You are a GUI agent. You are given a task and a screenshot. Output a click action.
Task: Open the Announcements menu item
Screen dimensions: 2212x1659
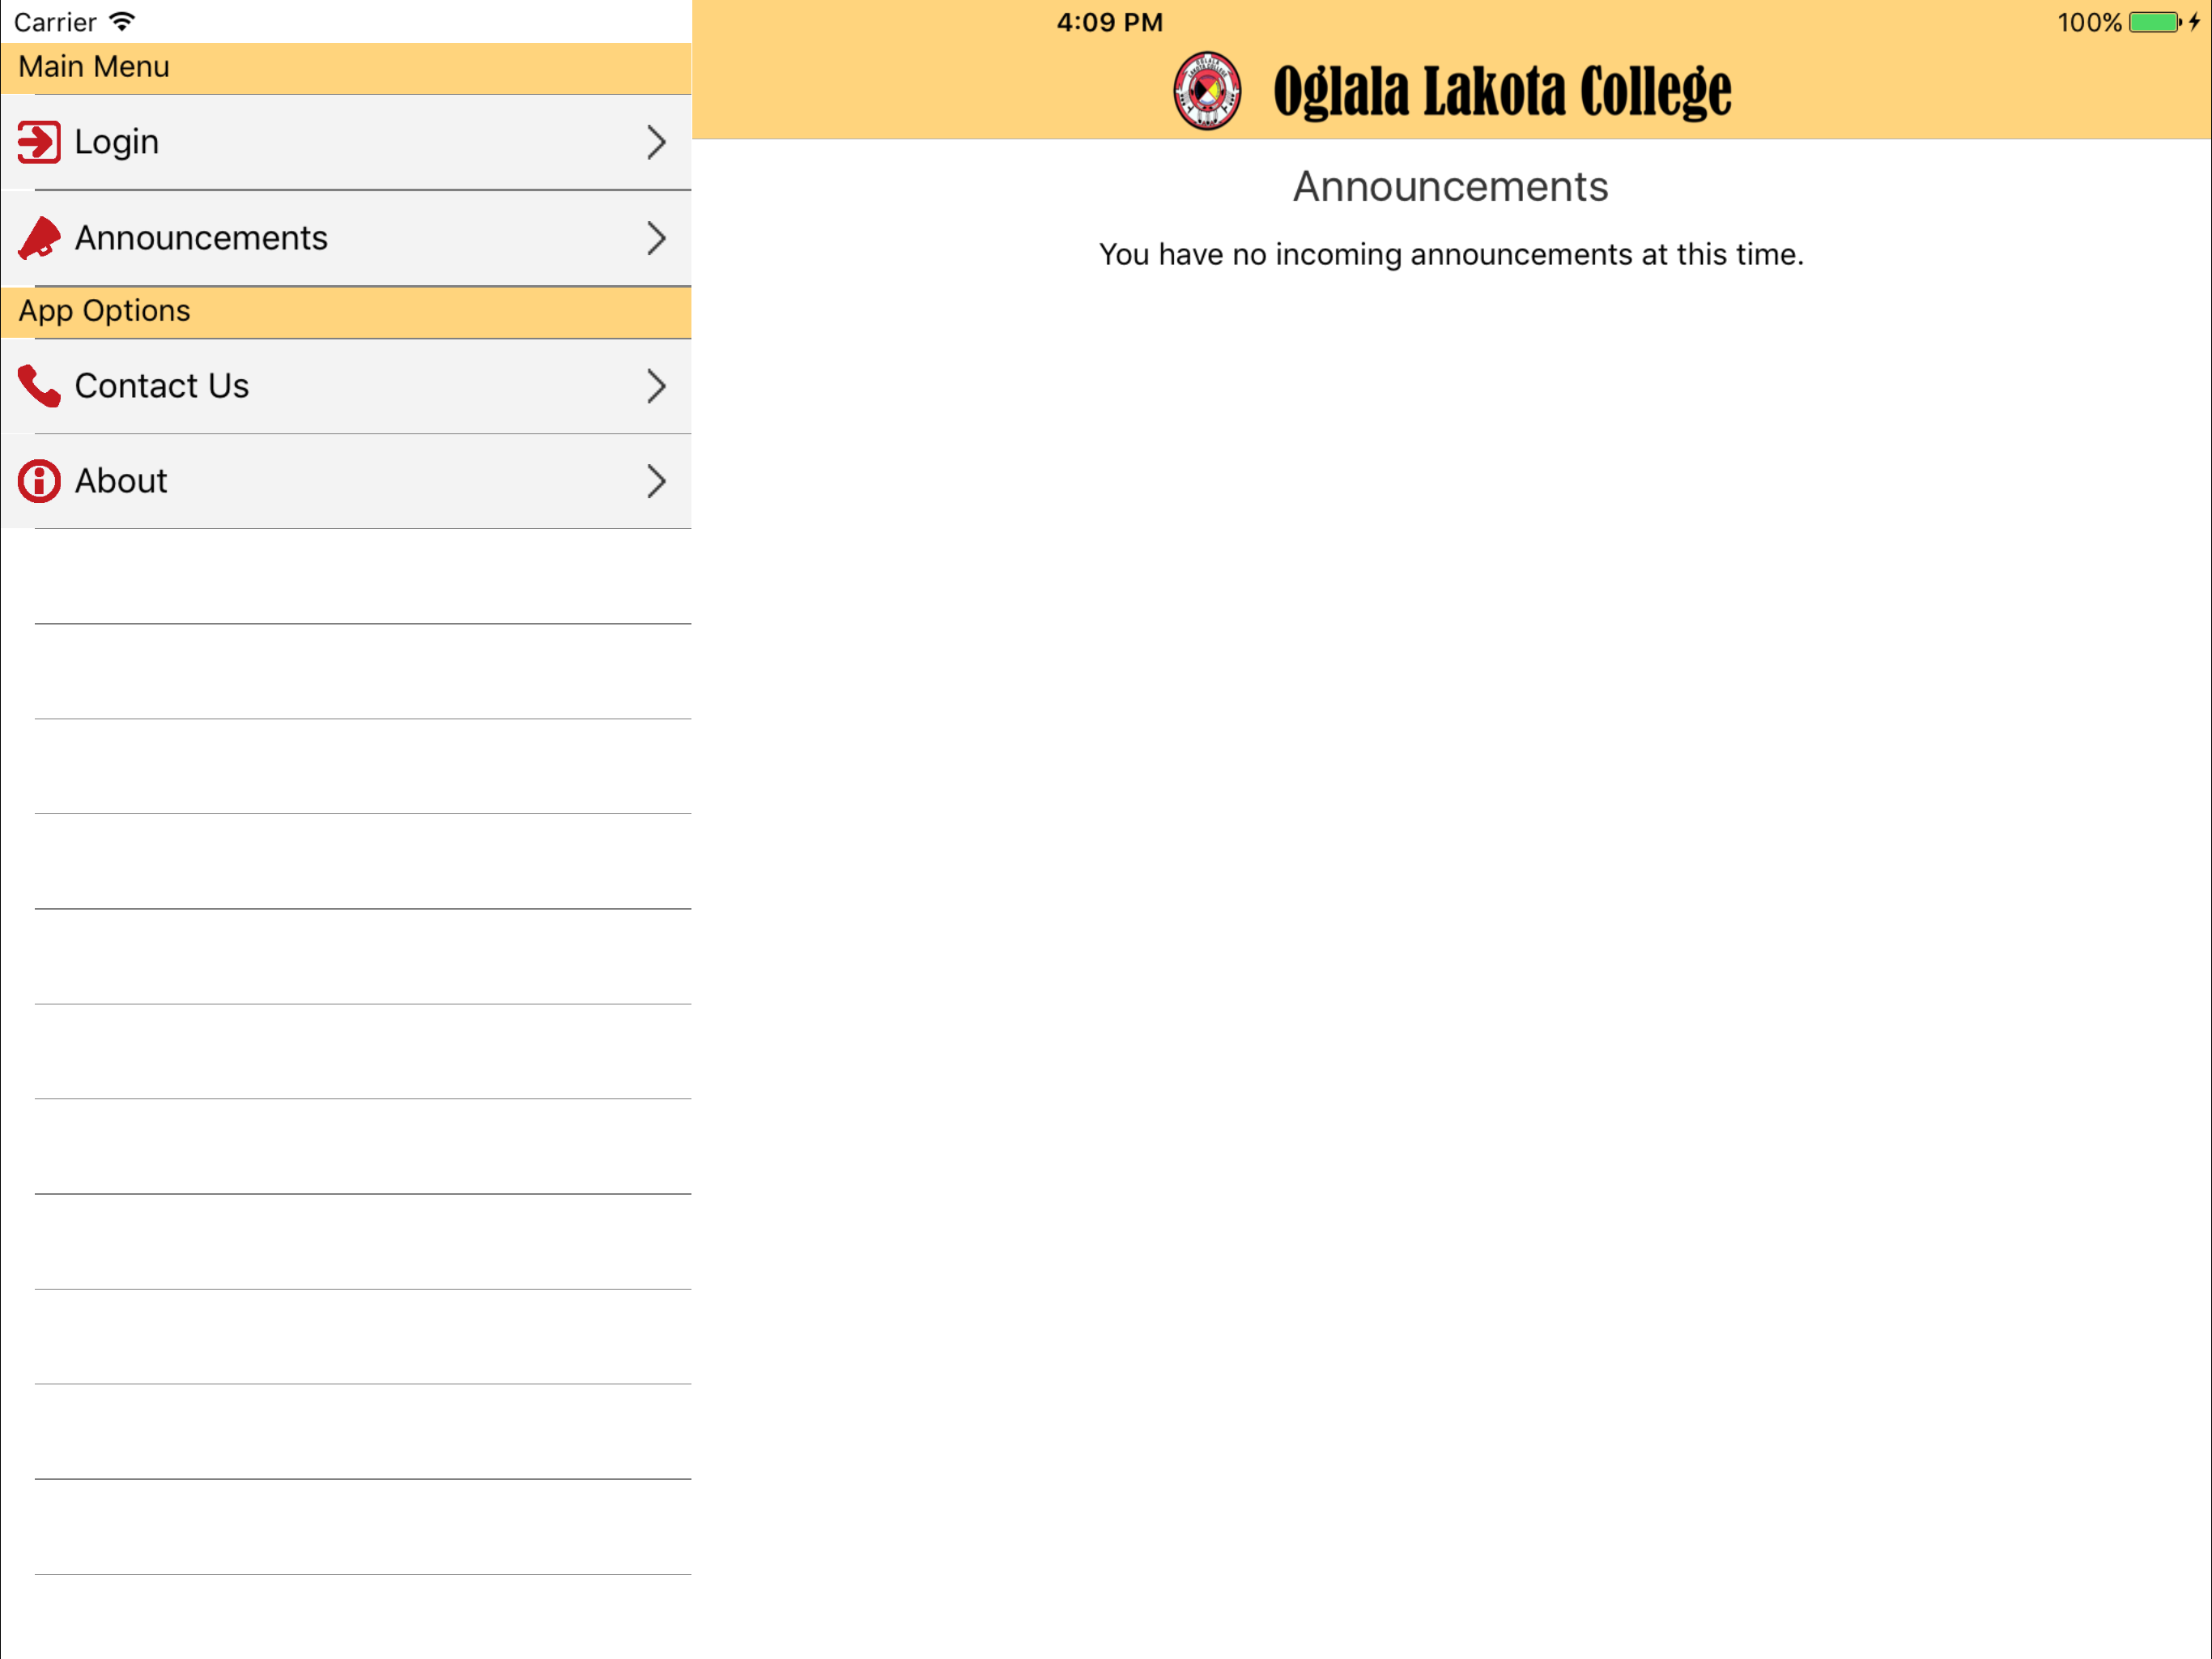346,238
